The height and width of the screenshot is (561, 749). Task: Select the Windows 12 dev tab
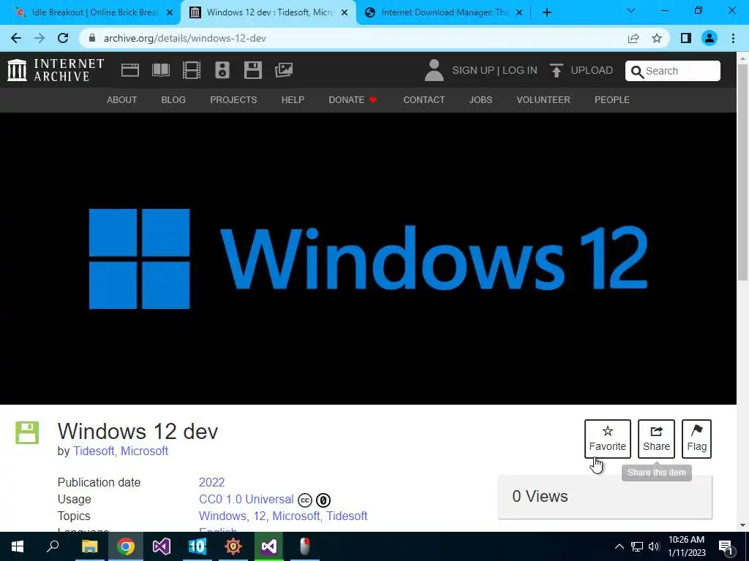(268, 12)
